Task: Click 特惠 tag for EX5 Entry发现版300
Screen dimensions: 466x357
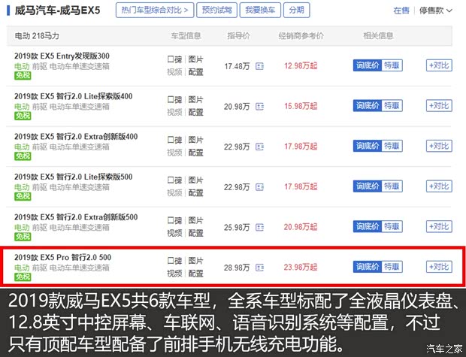Action: 392,65
